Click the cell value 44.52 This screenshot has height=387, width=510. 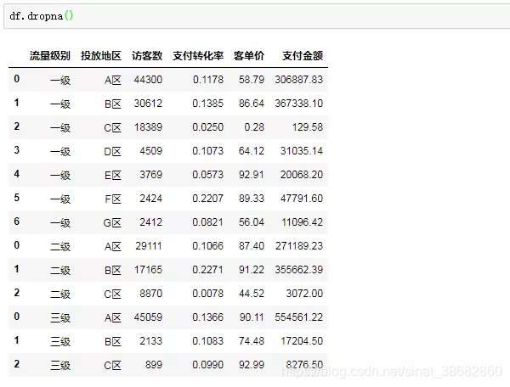(252, 294)
